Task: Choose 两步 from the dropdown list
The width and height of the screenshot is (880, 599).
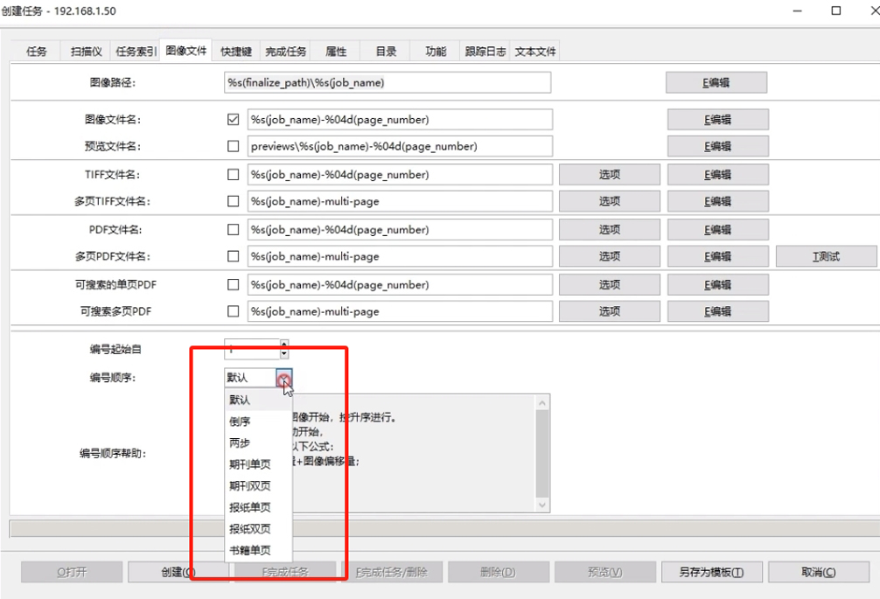Action: [258, 442]
